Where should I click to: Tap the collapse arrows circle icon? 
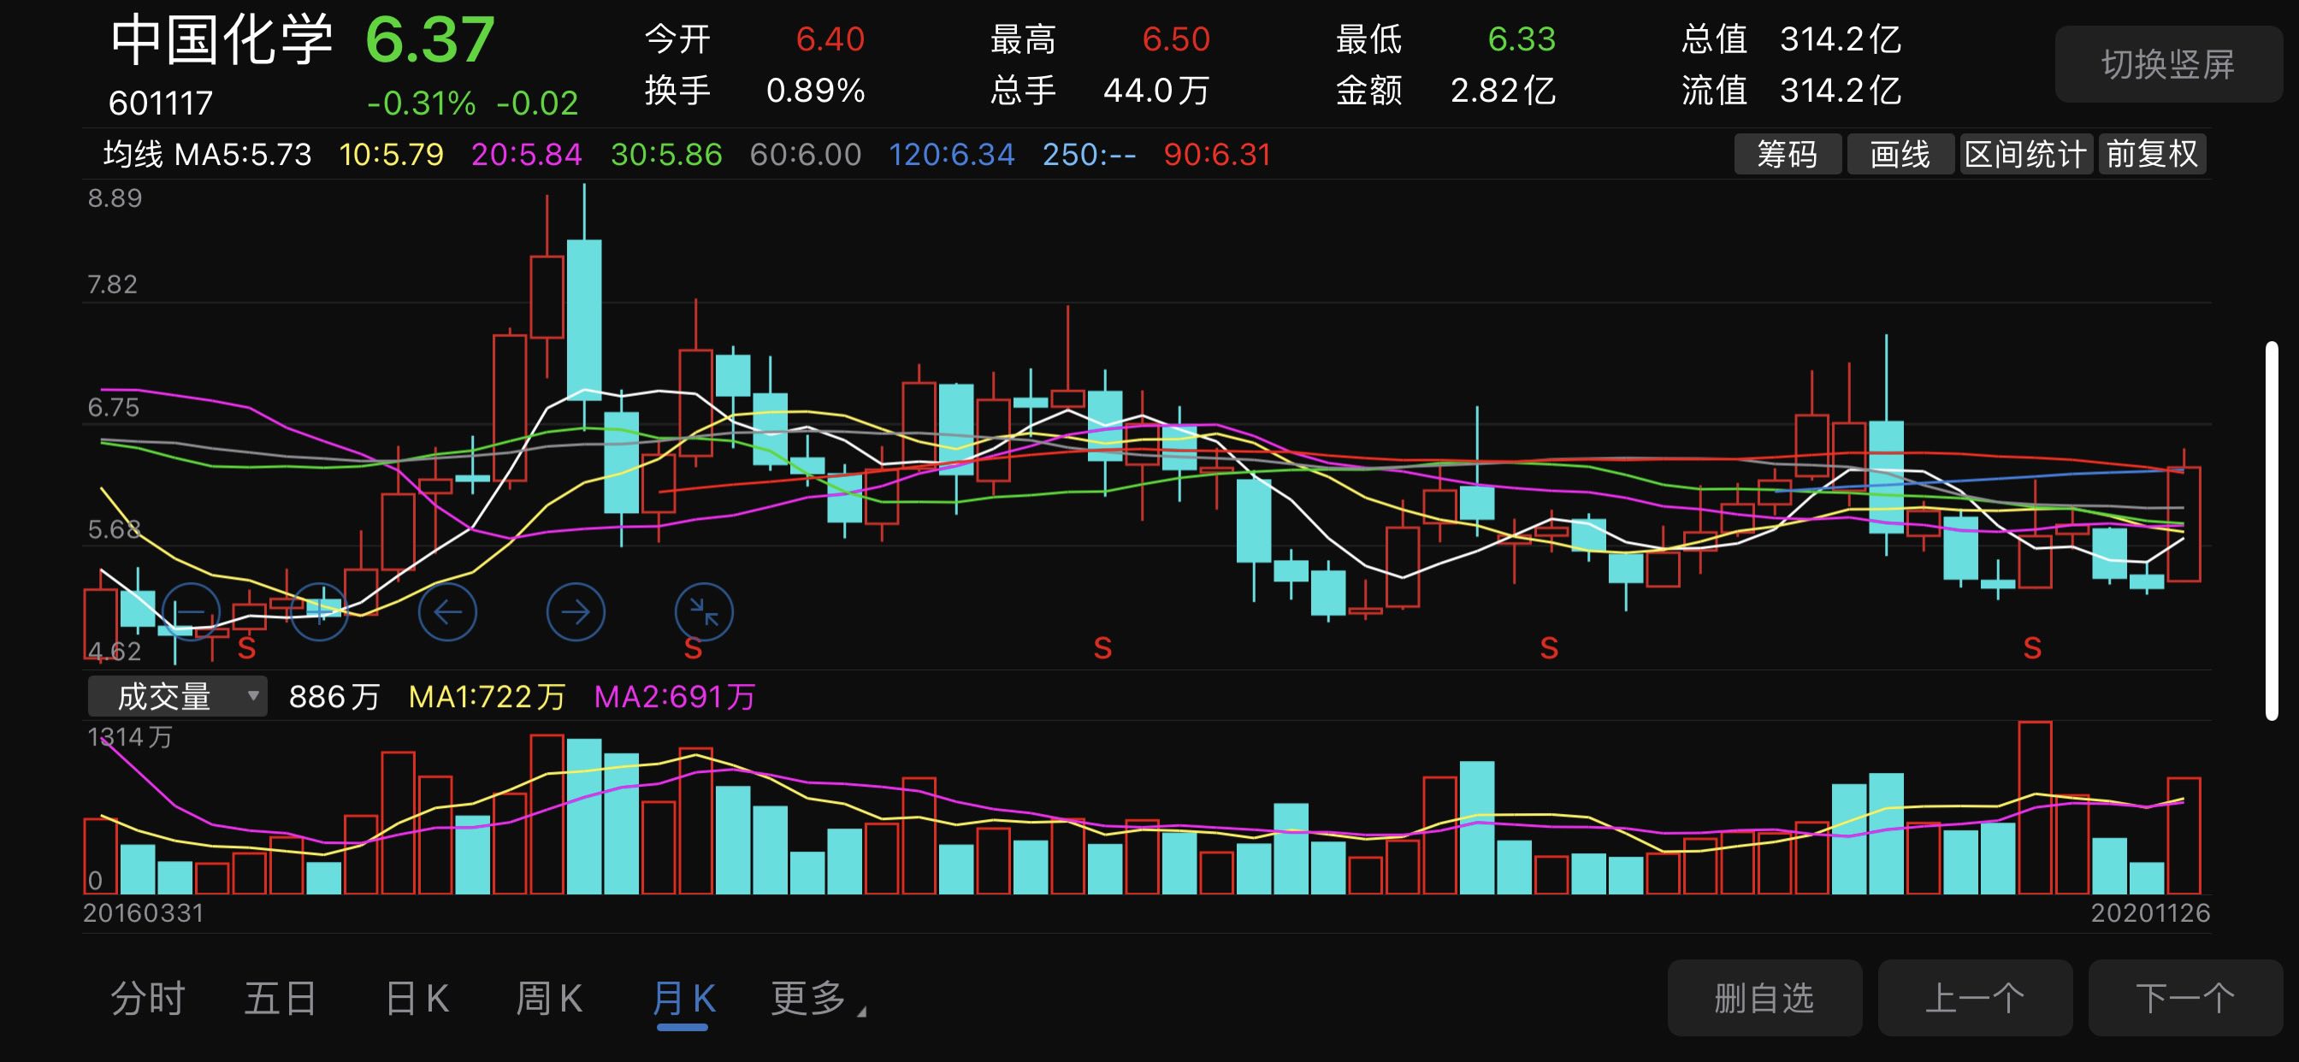[704, 611]
